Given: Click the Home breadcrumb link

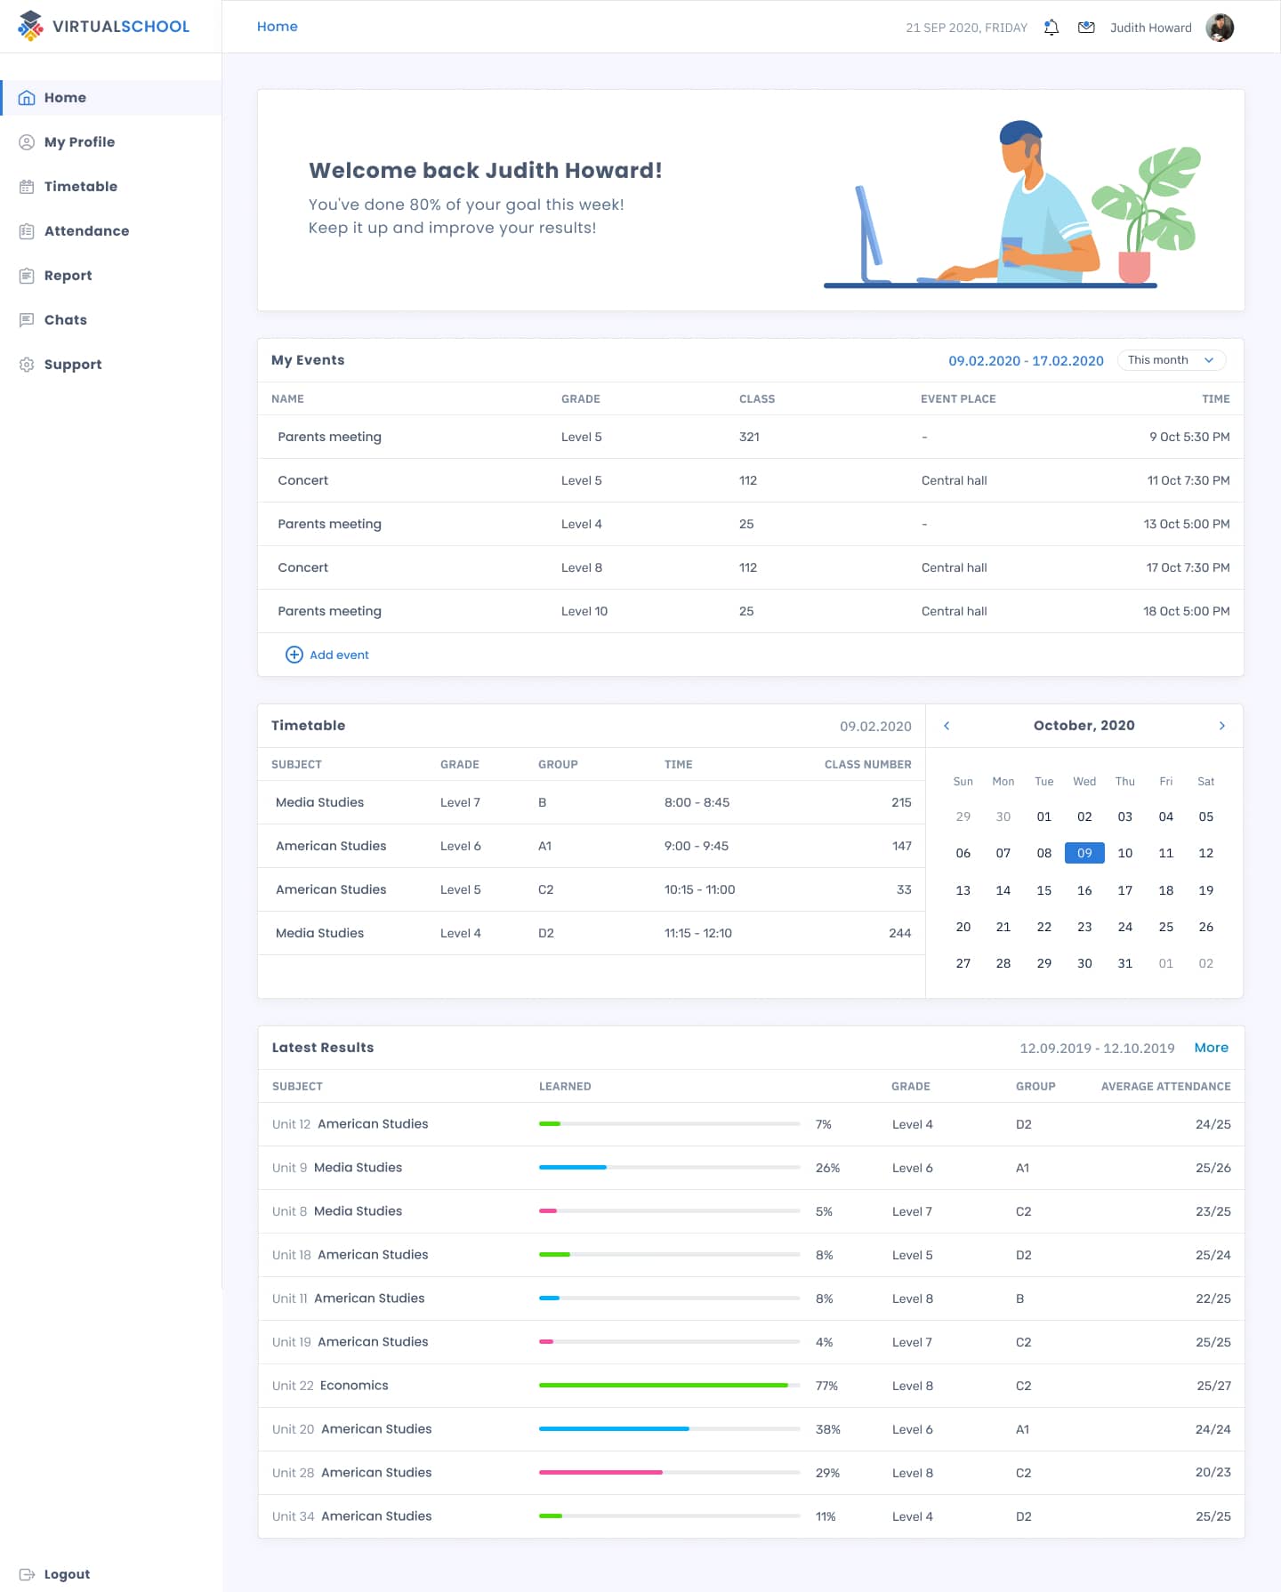Looking at the screenshot, I should 278,27.
